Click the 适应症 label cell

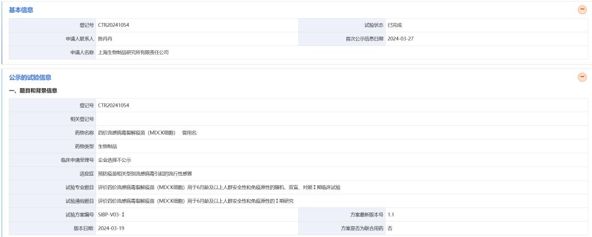pos(52,174)
